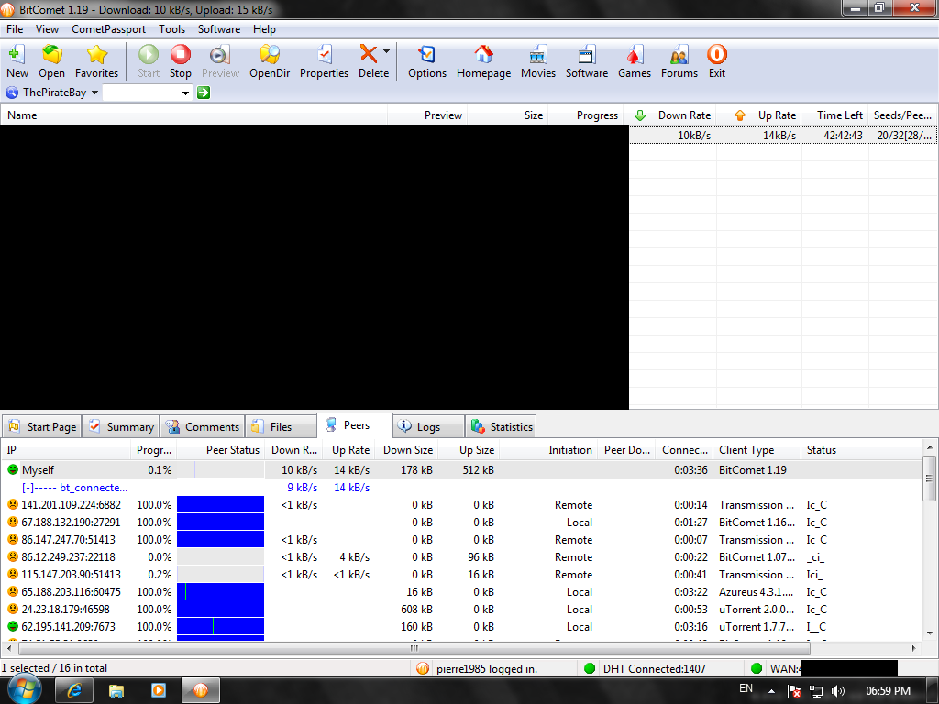Open Internet Explorer from the taskbar

click(74, 691)
